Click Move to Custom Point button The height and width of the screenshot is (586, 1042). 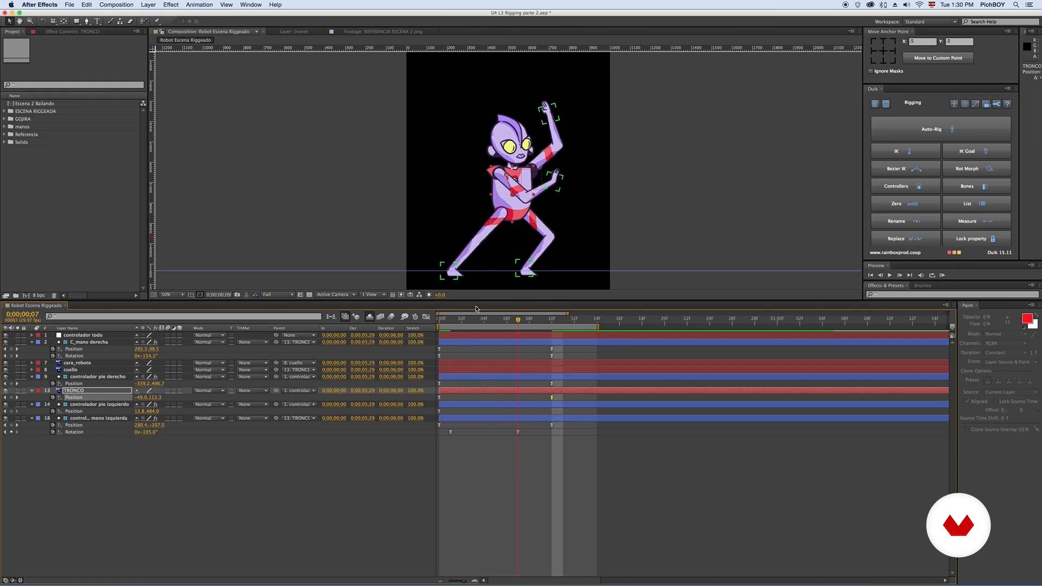point(937,58)
